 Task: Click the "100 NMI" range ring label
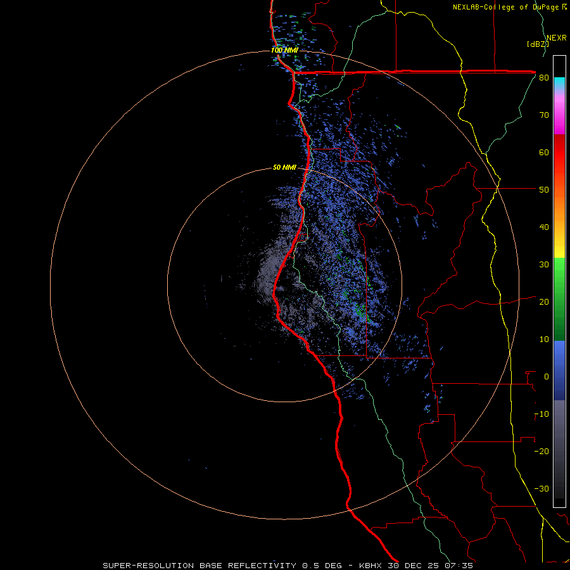coord(284,50)
